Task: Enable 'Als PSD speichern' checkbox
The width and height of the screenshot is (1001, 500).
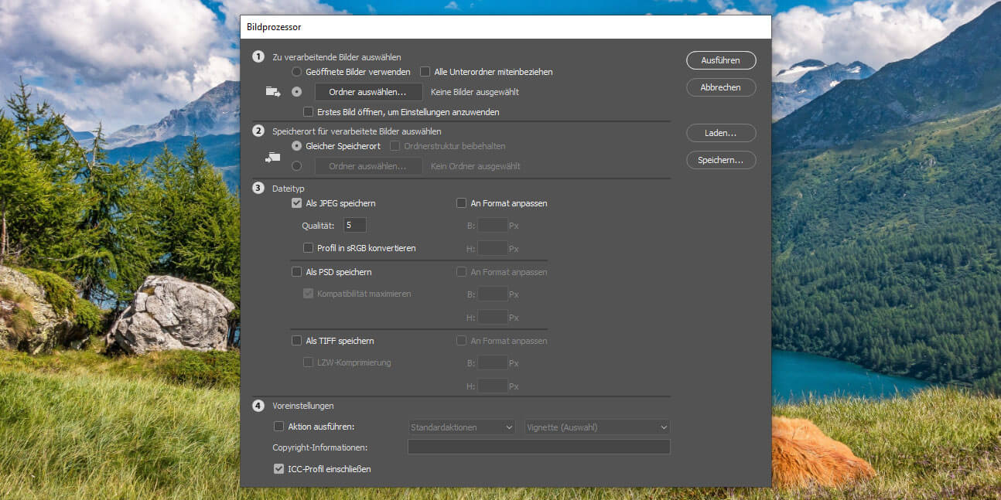Action: [x=296, y=272]
